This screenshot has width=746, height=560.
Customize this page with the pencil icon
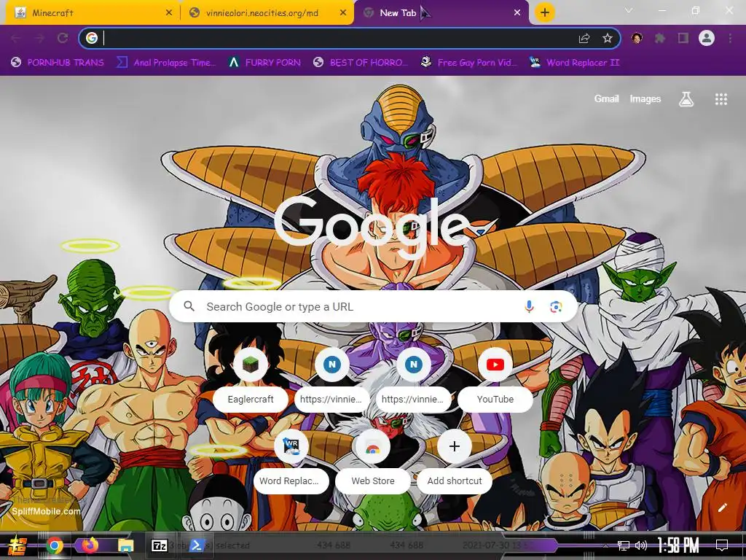click(722, 507)
